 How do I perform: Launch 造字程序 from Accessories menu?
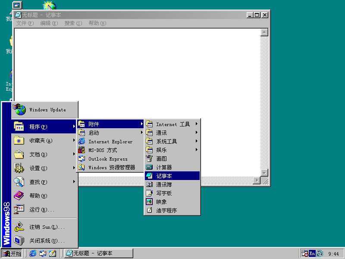tap(172, 210)
